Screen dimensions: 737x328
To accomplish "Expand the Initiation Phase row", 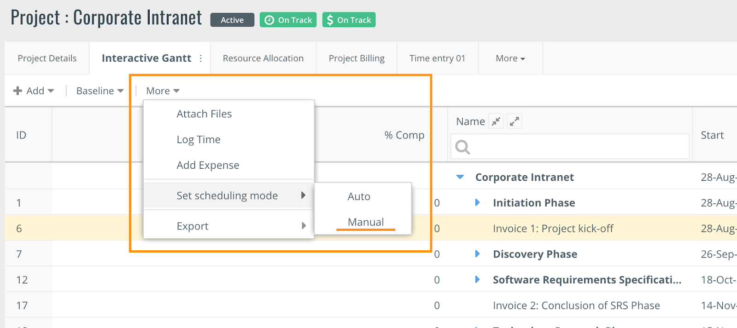I will (x=477, y=203).
